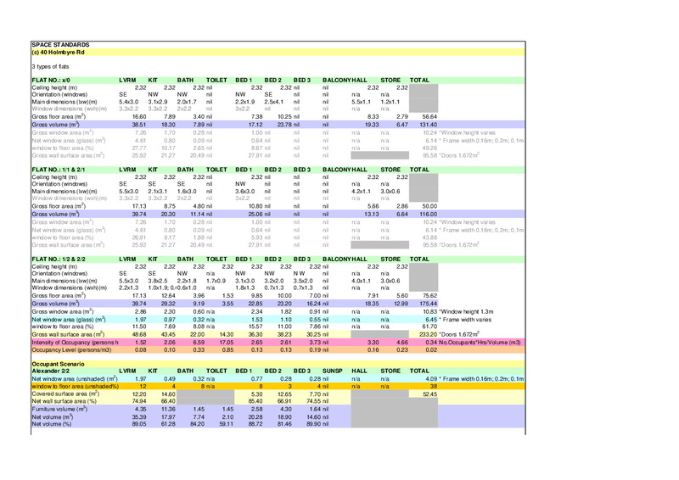Screen dimensions: 679x480
Task: Select the 'Covered surface area (m²)' row label
Action: tap(65, 394)
